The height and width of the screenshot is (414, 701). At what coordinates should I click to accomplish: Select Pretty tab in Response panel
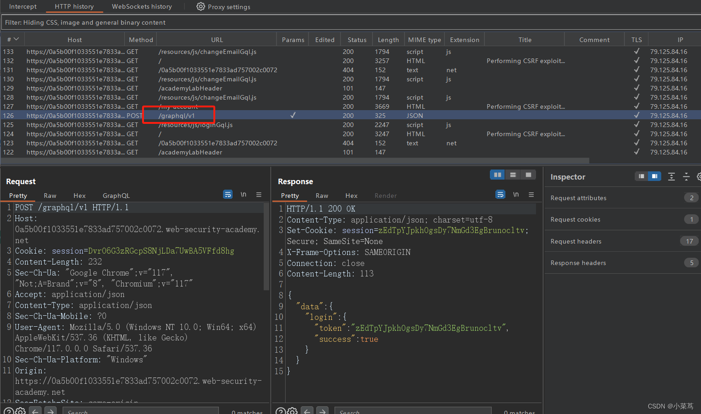[290, 196]
